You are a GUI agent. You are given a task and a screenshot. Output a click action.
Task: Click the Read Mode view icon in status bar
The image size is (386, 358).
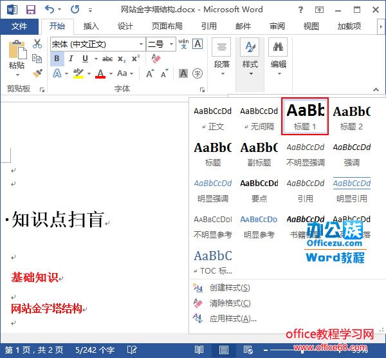[x=199, y=350]
